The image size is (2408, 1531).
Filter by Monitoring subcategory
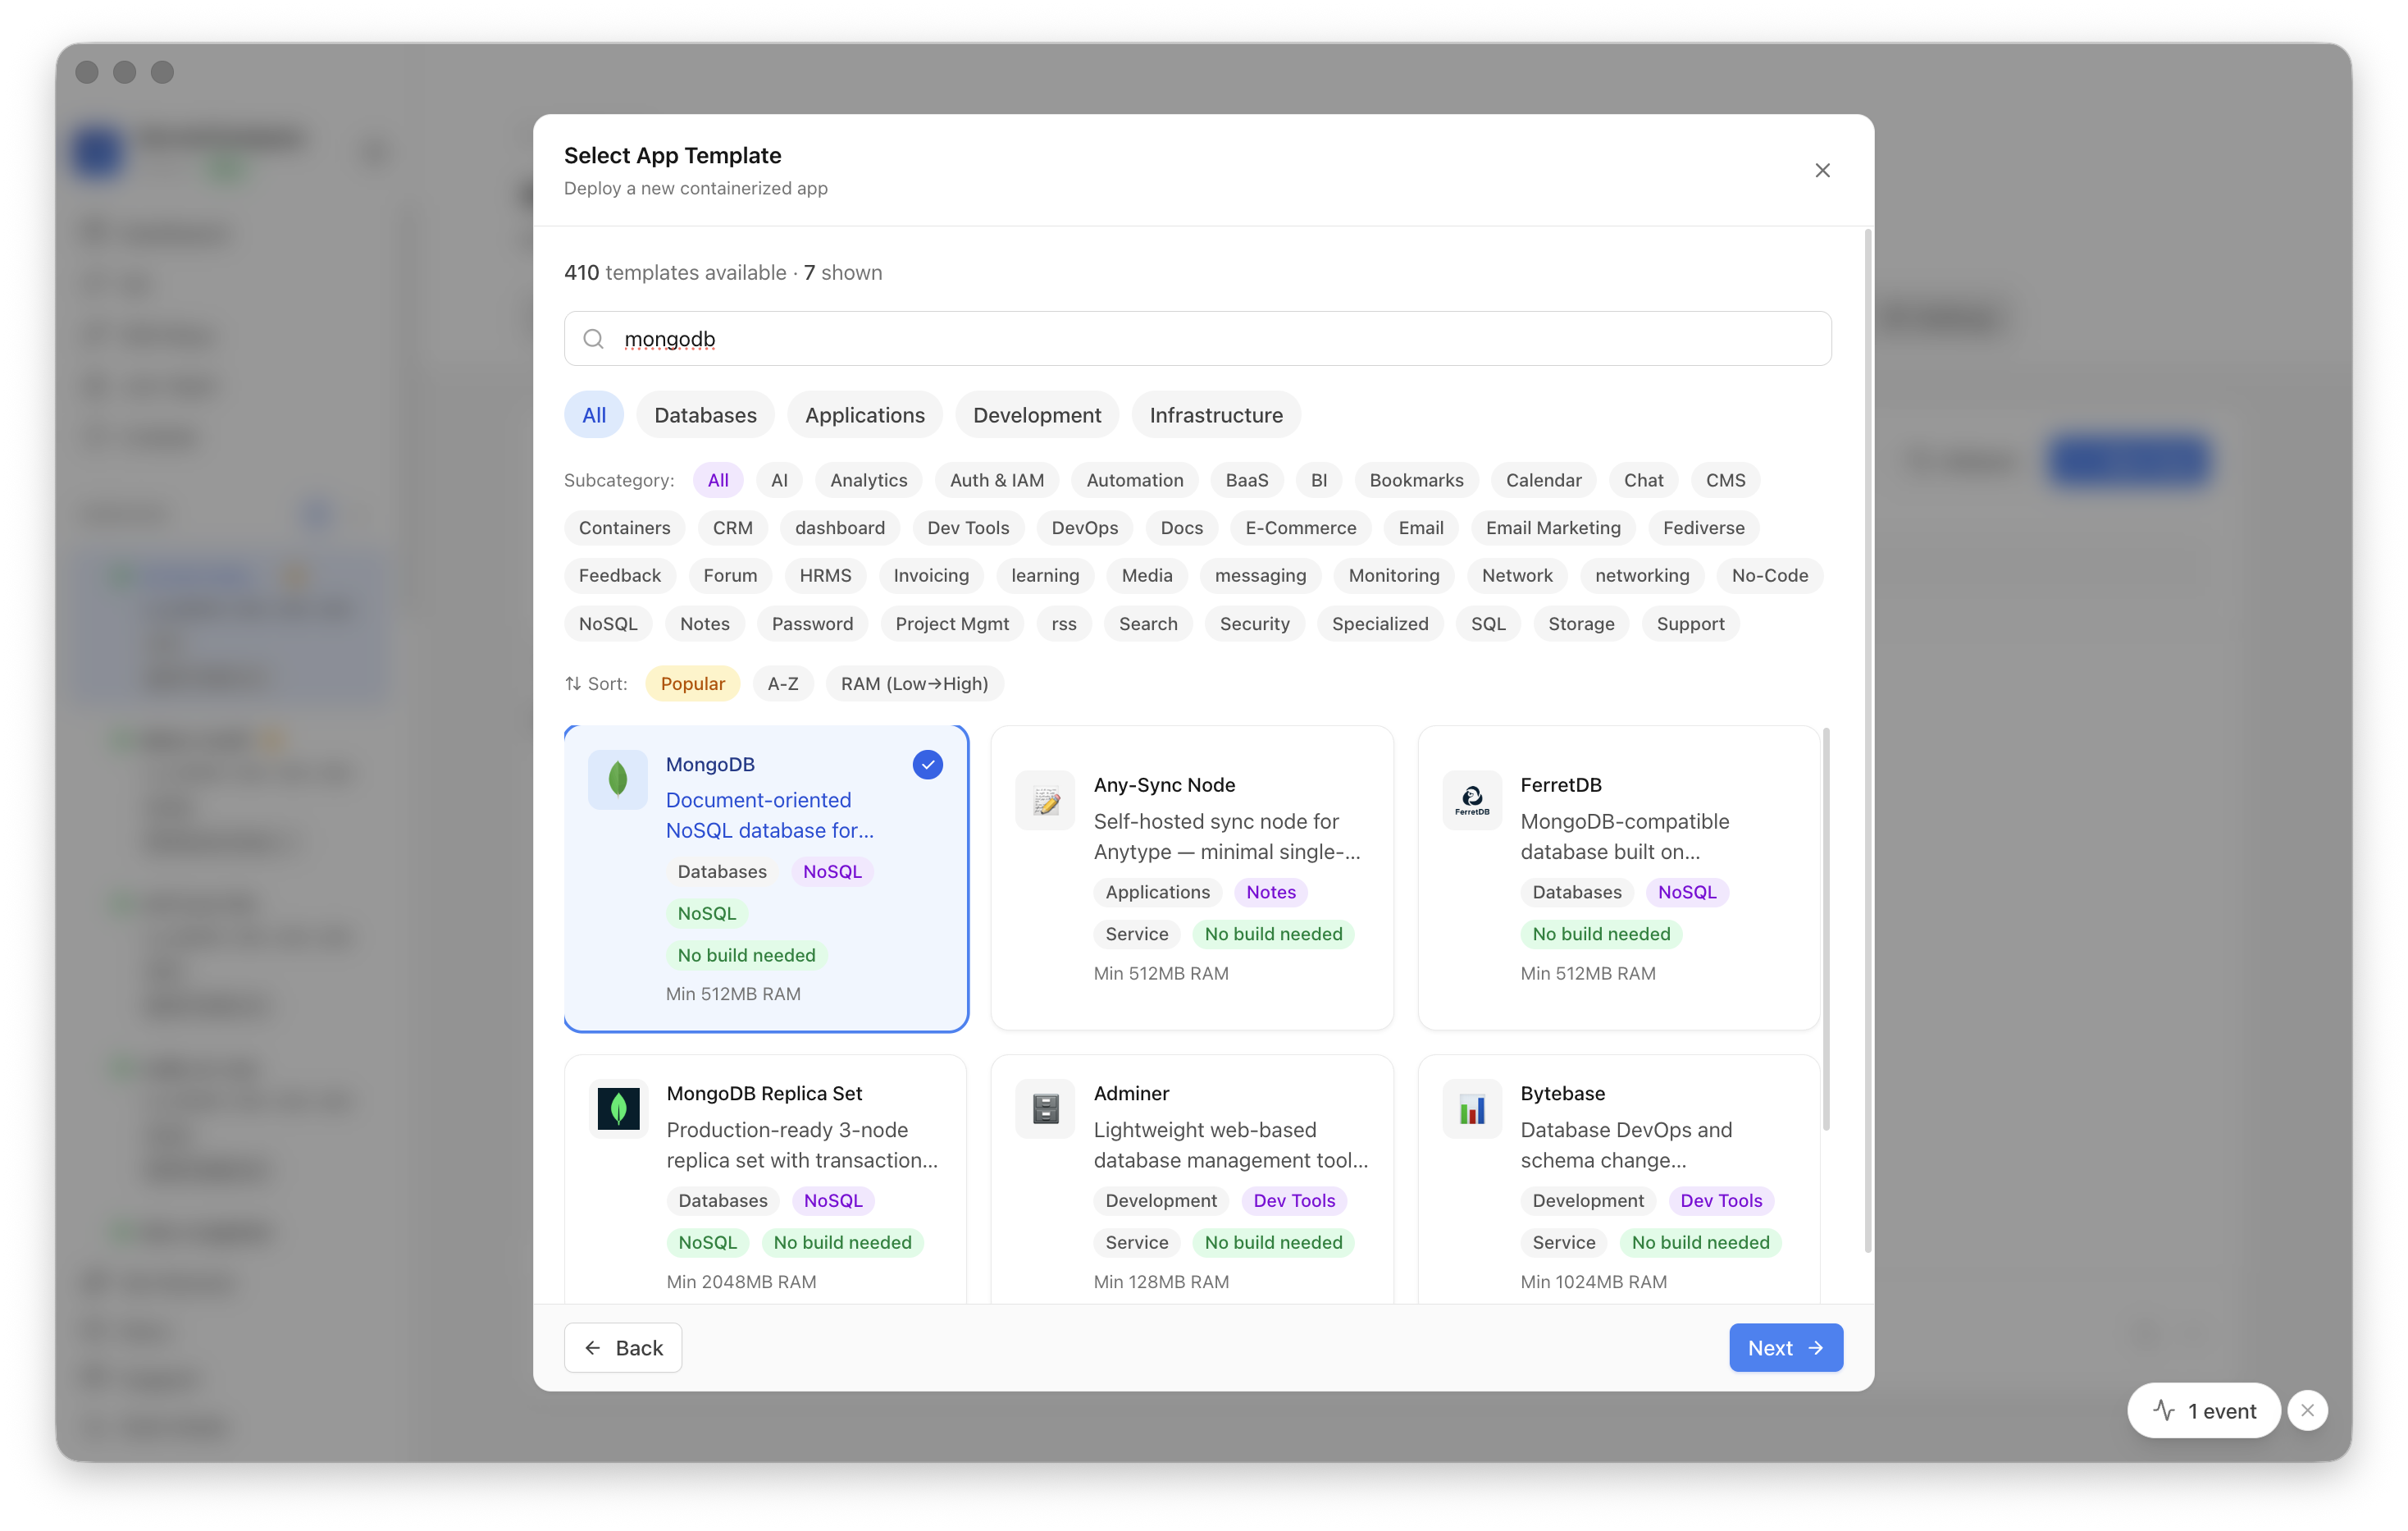click(1393, 575)
